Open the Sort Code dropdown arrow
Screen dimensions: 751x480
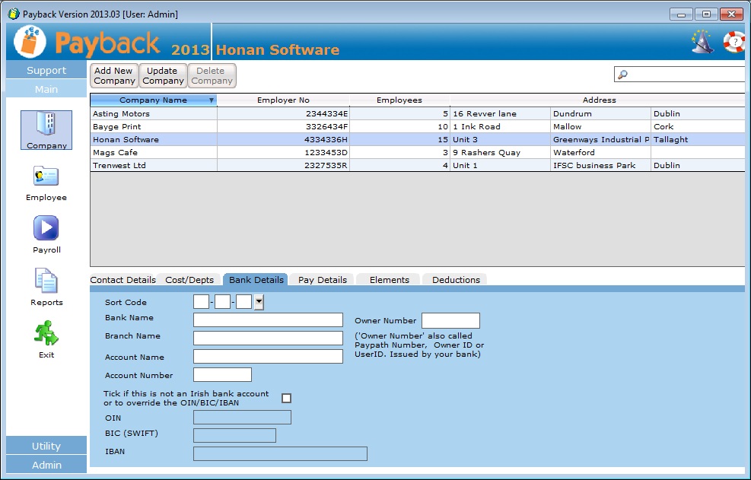pos(259,302)
